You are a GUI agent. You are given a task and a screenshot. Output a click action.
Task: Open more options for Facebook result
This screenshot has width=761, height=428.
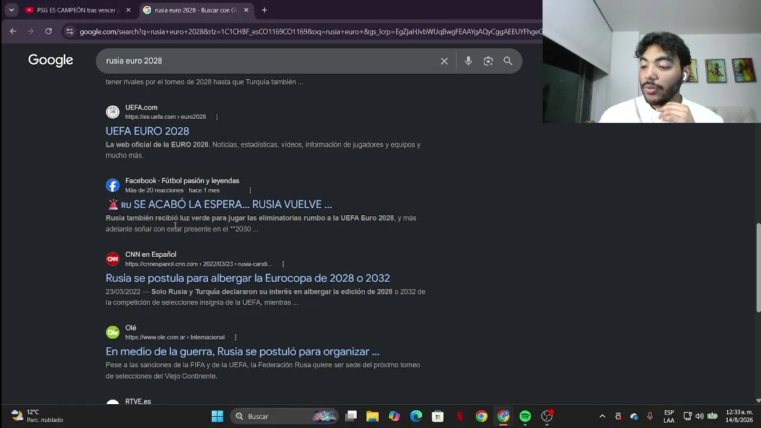[250, 190]
